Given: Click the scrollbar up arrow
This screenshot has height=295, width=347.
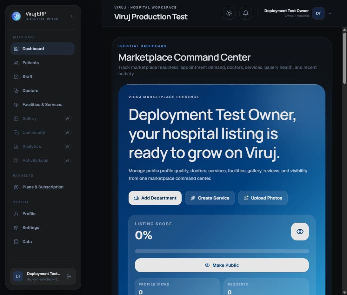Looking at the screenshot, I should click(x=344, y=29).
